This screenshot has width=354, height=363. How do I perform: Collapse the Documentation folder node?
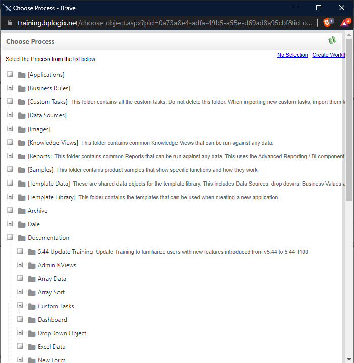[10, 237]
